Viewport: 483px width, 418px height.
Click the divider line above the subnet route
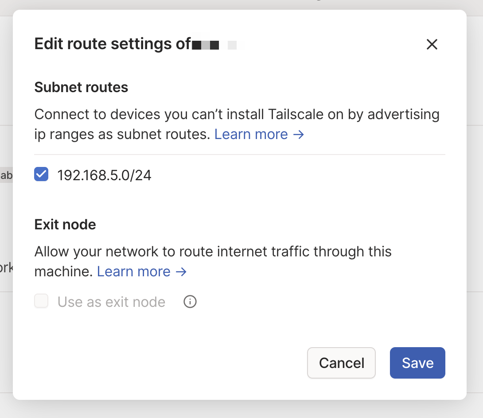239,155
